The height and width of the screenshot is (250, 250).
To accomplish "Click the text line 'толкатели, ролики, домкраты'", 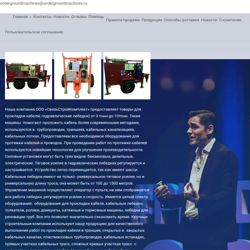I will point(76,210).
